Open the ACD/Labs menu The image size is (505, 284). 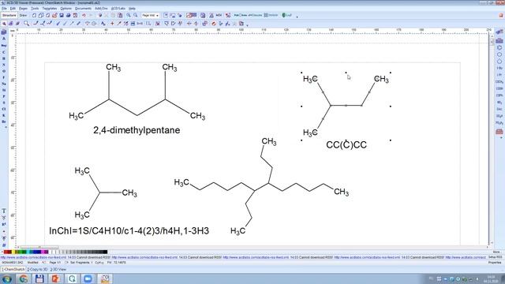click(x=118, y=9)
